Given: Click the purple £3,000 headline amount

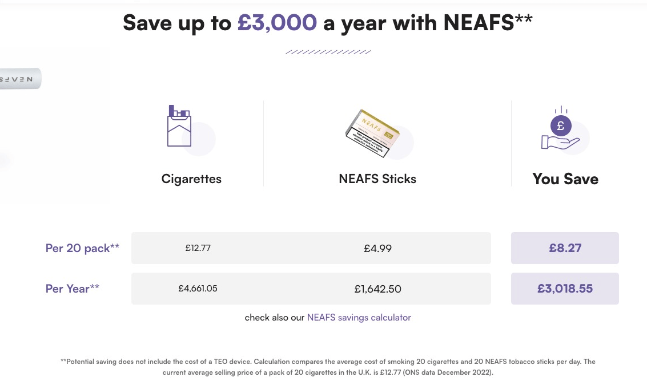Looking at the screenshot, I should (x=278, y=22).
